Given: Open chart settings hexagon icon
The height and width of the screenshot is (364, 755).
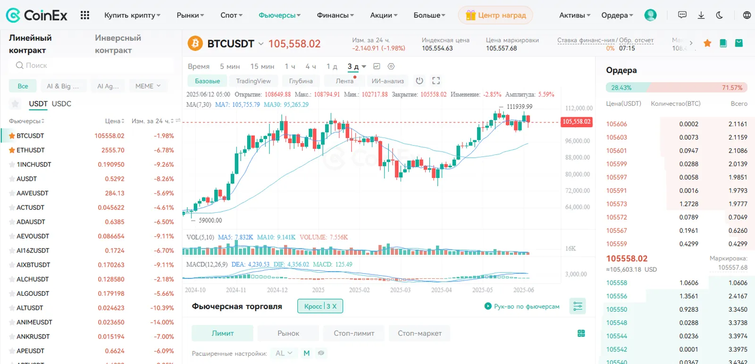Looking at the screenshot, I should (391, 66).
